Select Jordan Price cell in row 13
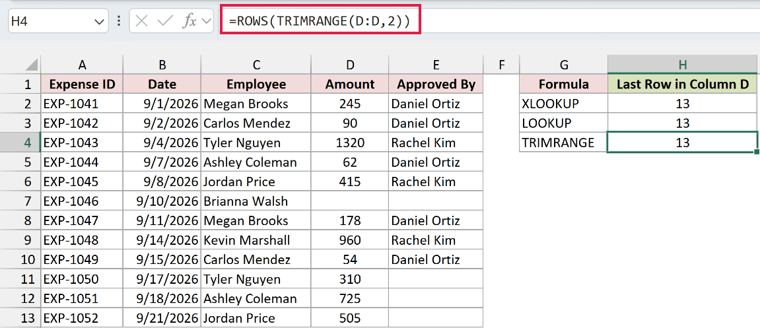 [x=256, y=318]
